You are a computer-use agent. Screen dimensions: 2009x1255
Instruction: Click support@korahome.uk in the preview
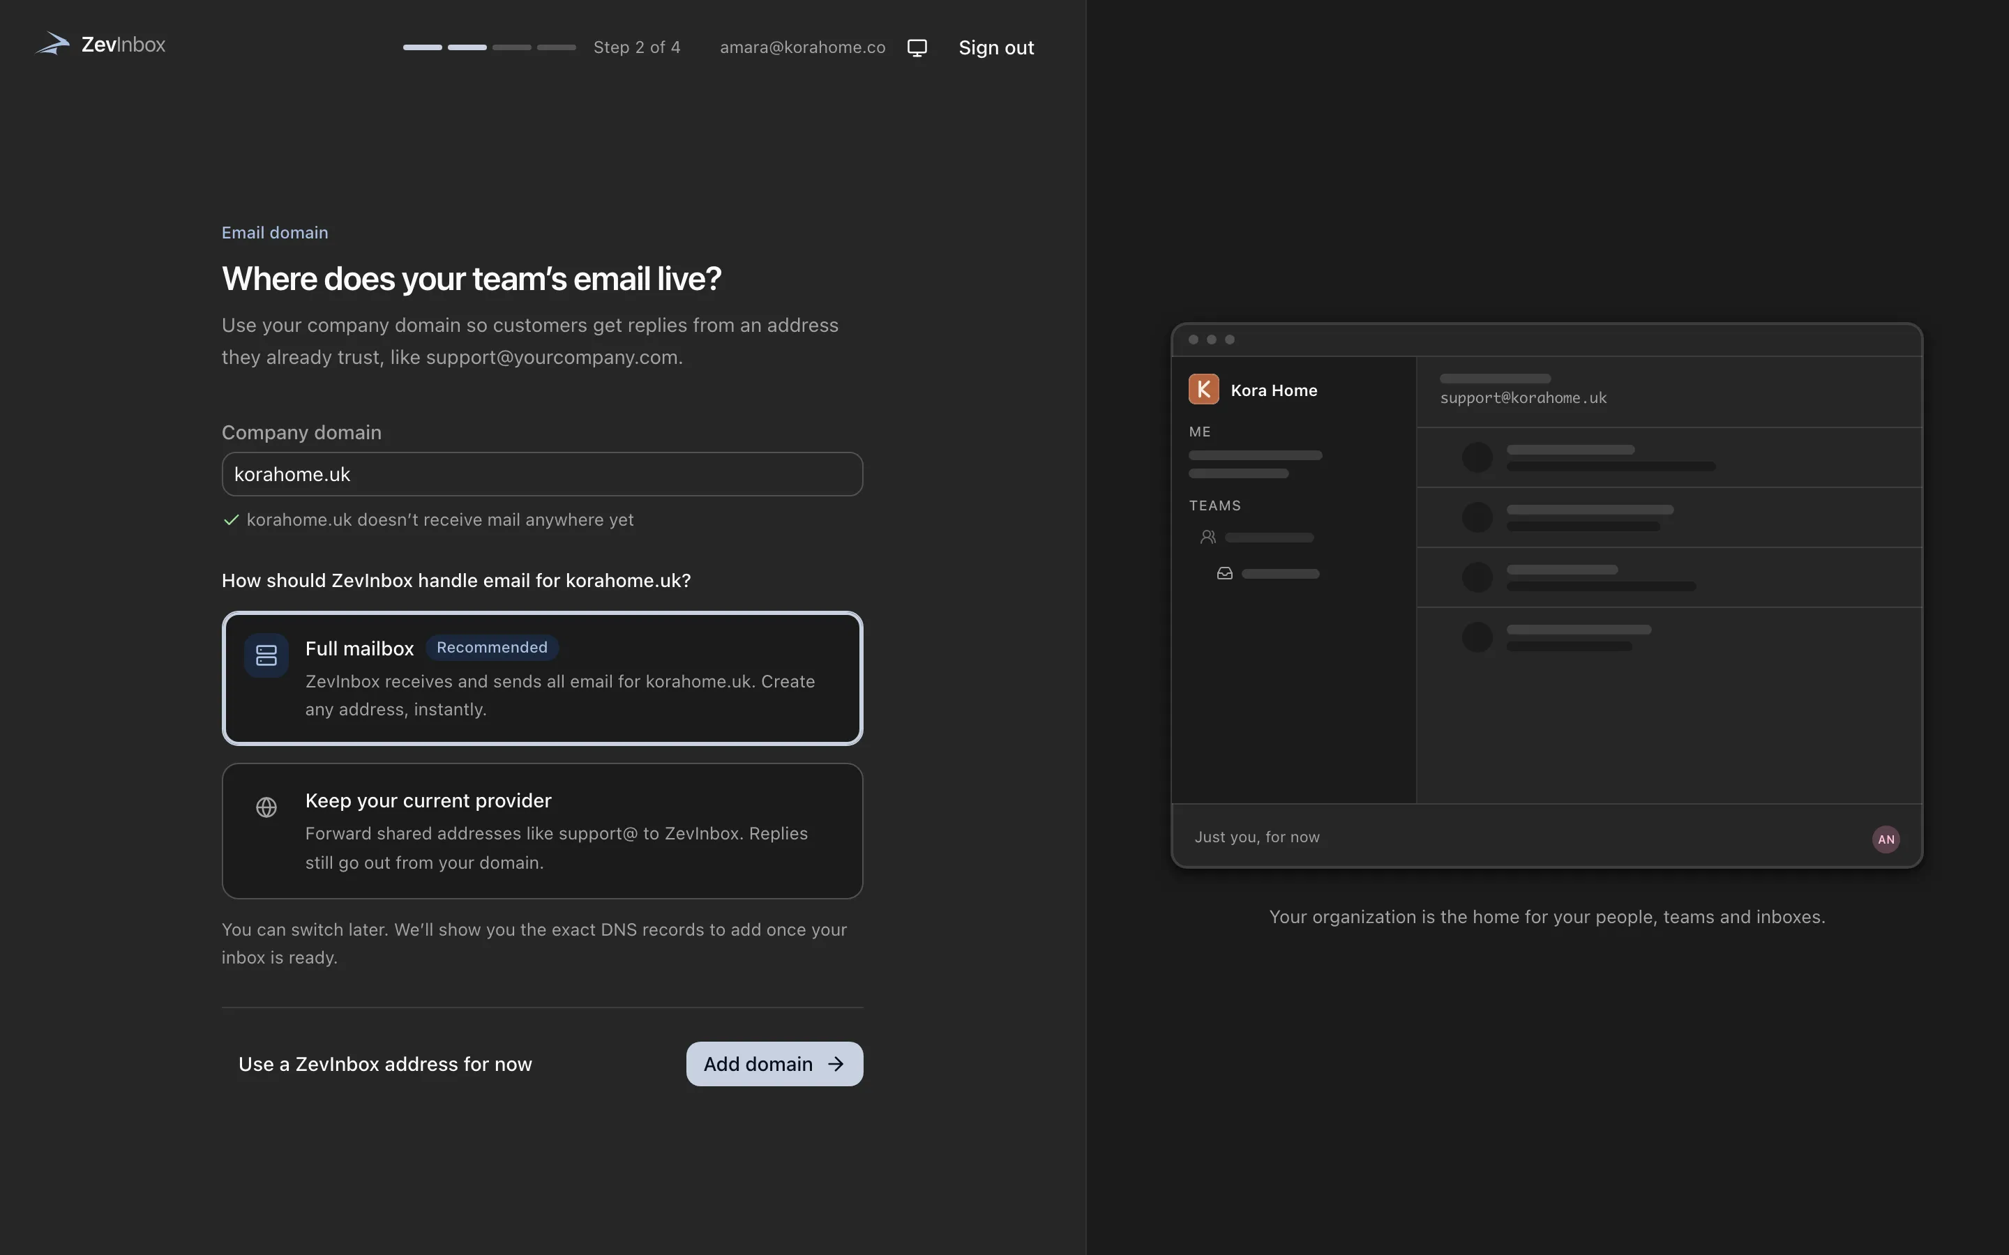[x=1523, y=397]
